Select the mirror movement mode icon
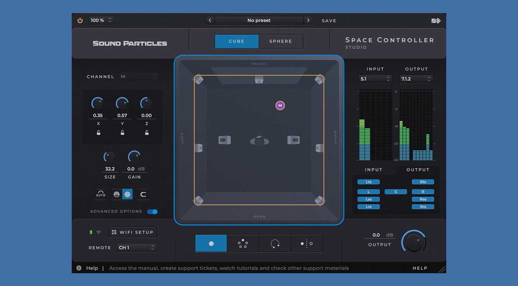 (306, 243)
